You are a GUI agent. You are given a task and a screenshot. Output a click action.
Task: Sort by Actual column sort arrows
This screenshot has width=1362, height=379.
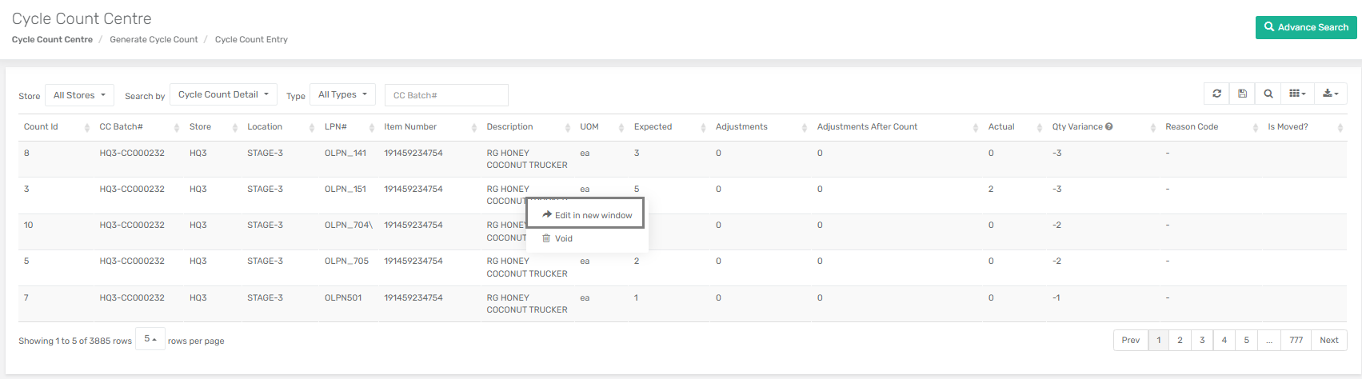click(1040, 128)
